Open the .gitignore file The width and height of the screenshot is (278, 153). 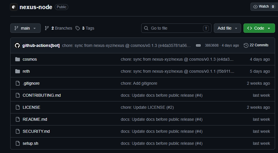31,84
